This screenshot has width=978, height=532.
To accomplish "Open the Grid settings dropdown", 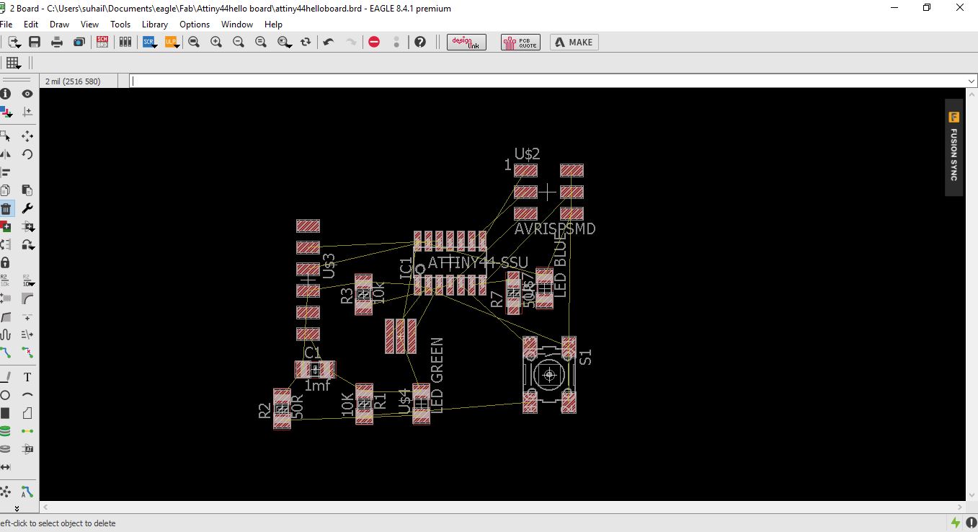I will pyautogui.click(x=18, y=66).
